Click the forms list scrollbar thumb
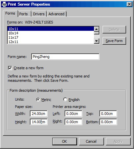This screenshot has height=149, width=134. tap(97, 33)
